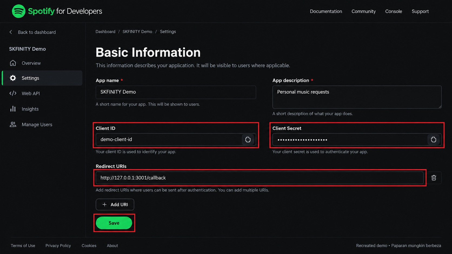Select Settings in the sidebar

click(42, 78)
